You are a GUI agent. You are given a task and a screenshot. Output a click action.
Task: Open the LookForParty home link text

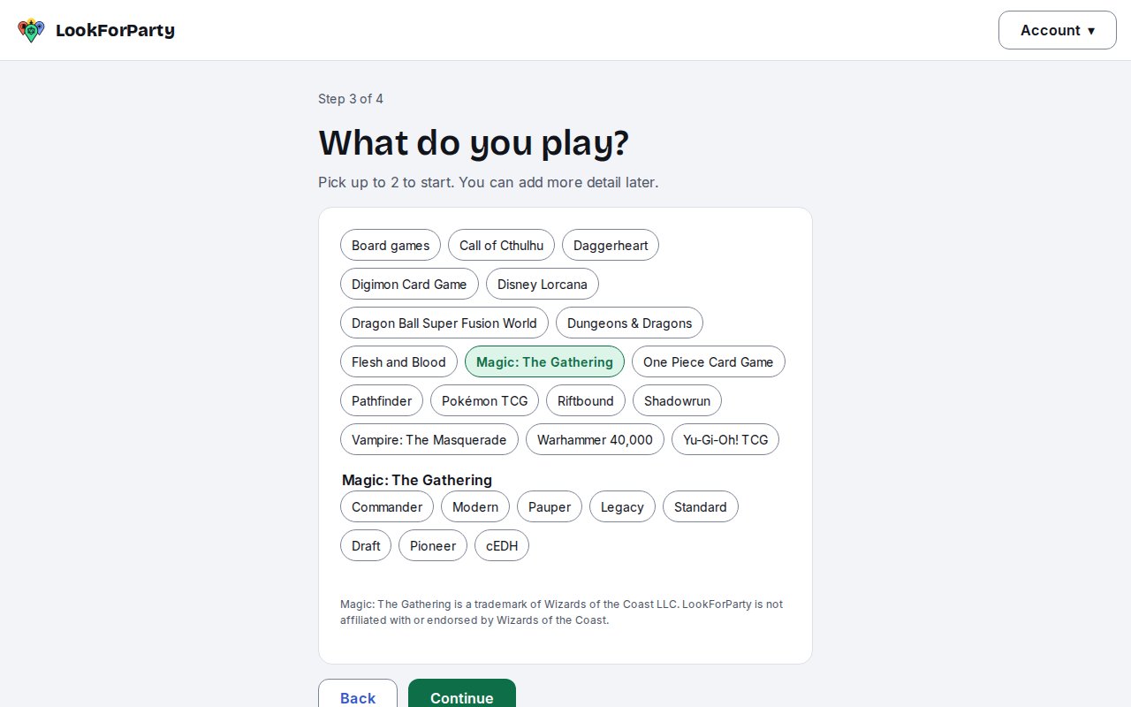[115, 30]
